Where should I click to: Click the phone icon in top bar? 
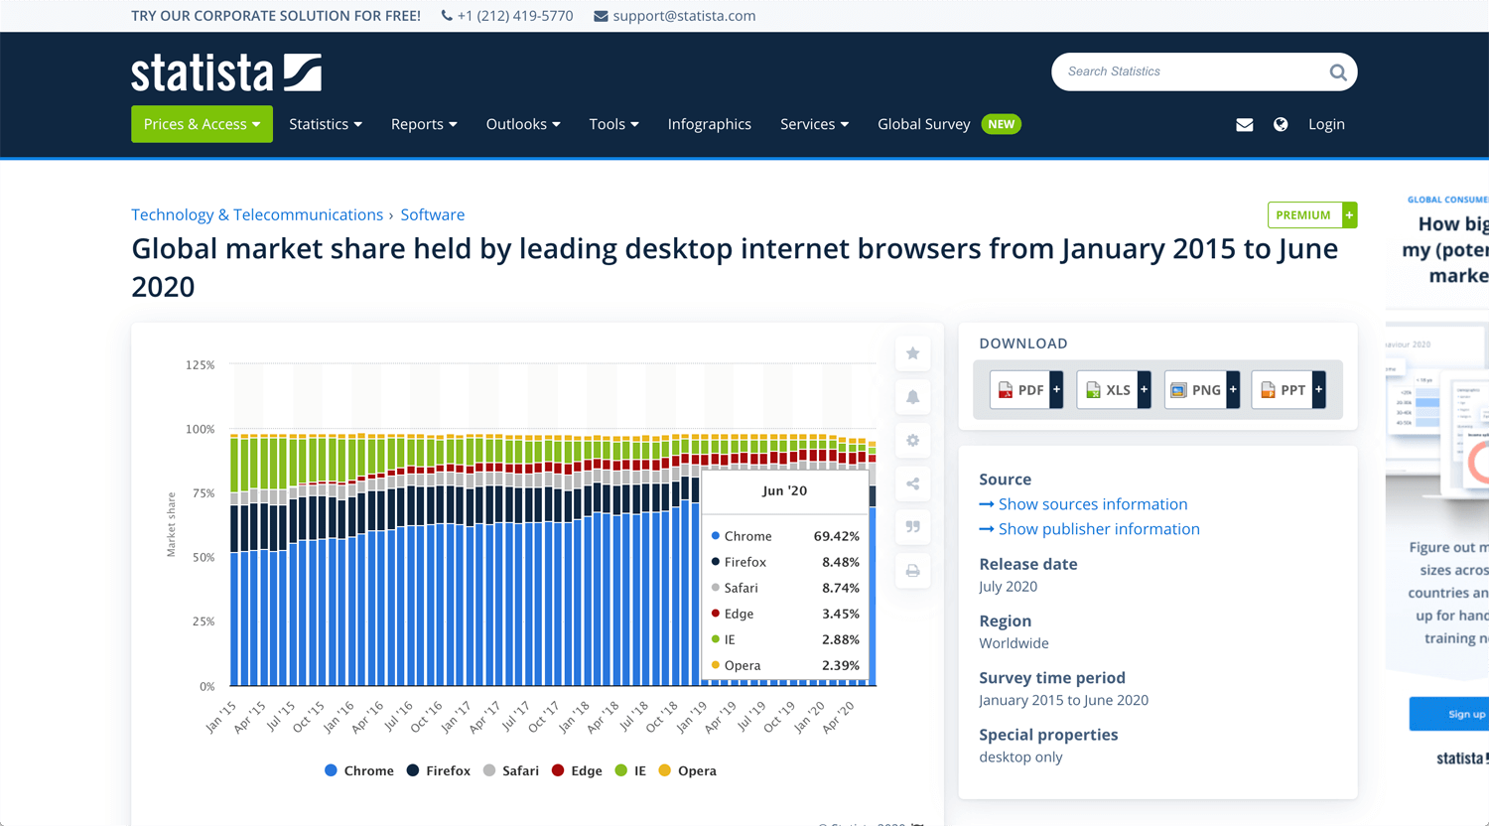tap(447, 16)
